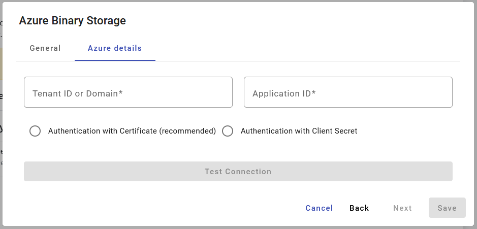Click the blue underline beneath Azure details
The width and height of the screenshot is (477, 229).
[115, 60]
